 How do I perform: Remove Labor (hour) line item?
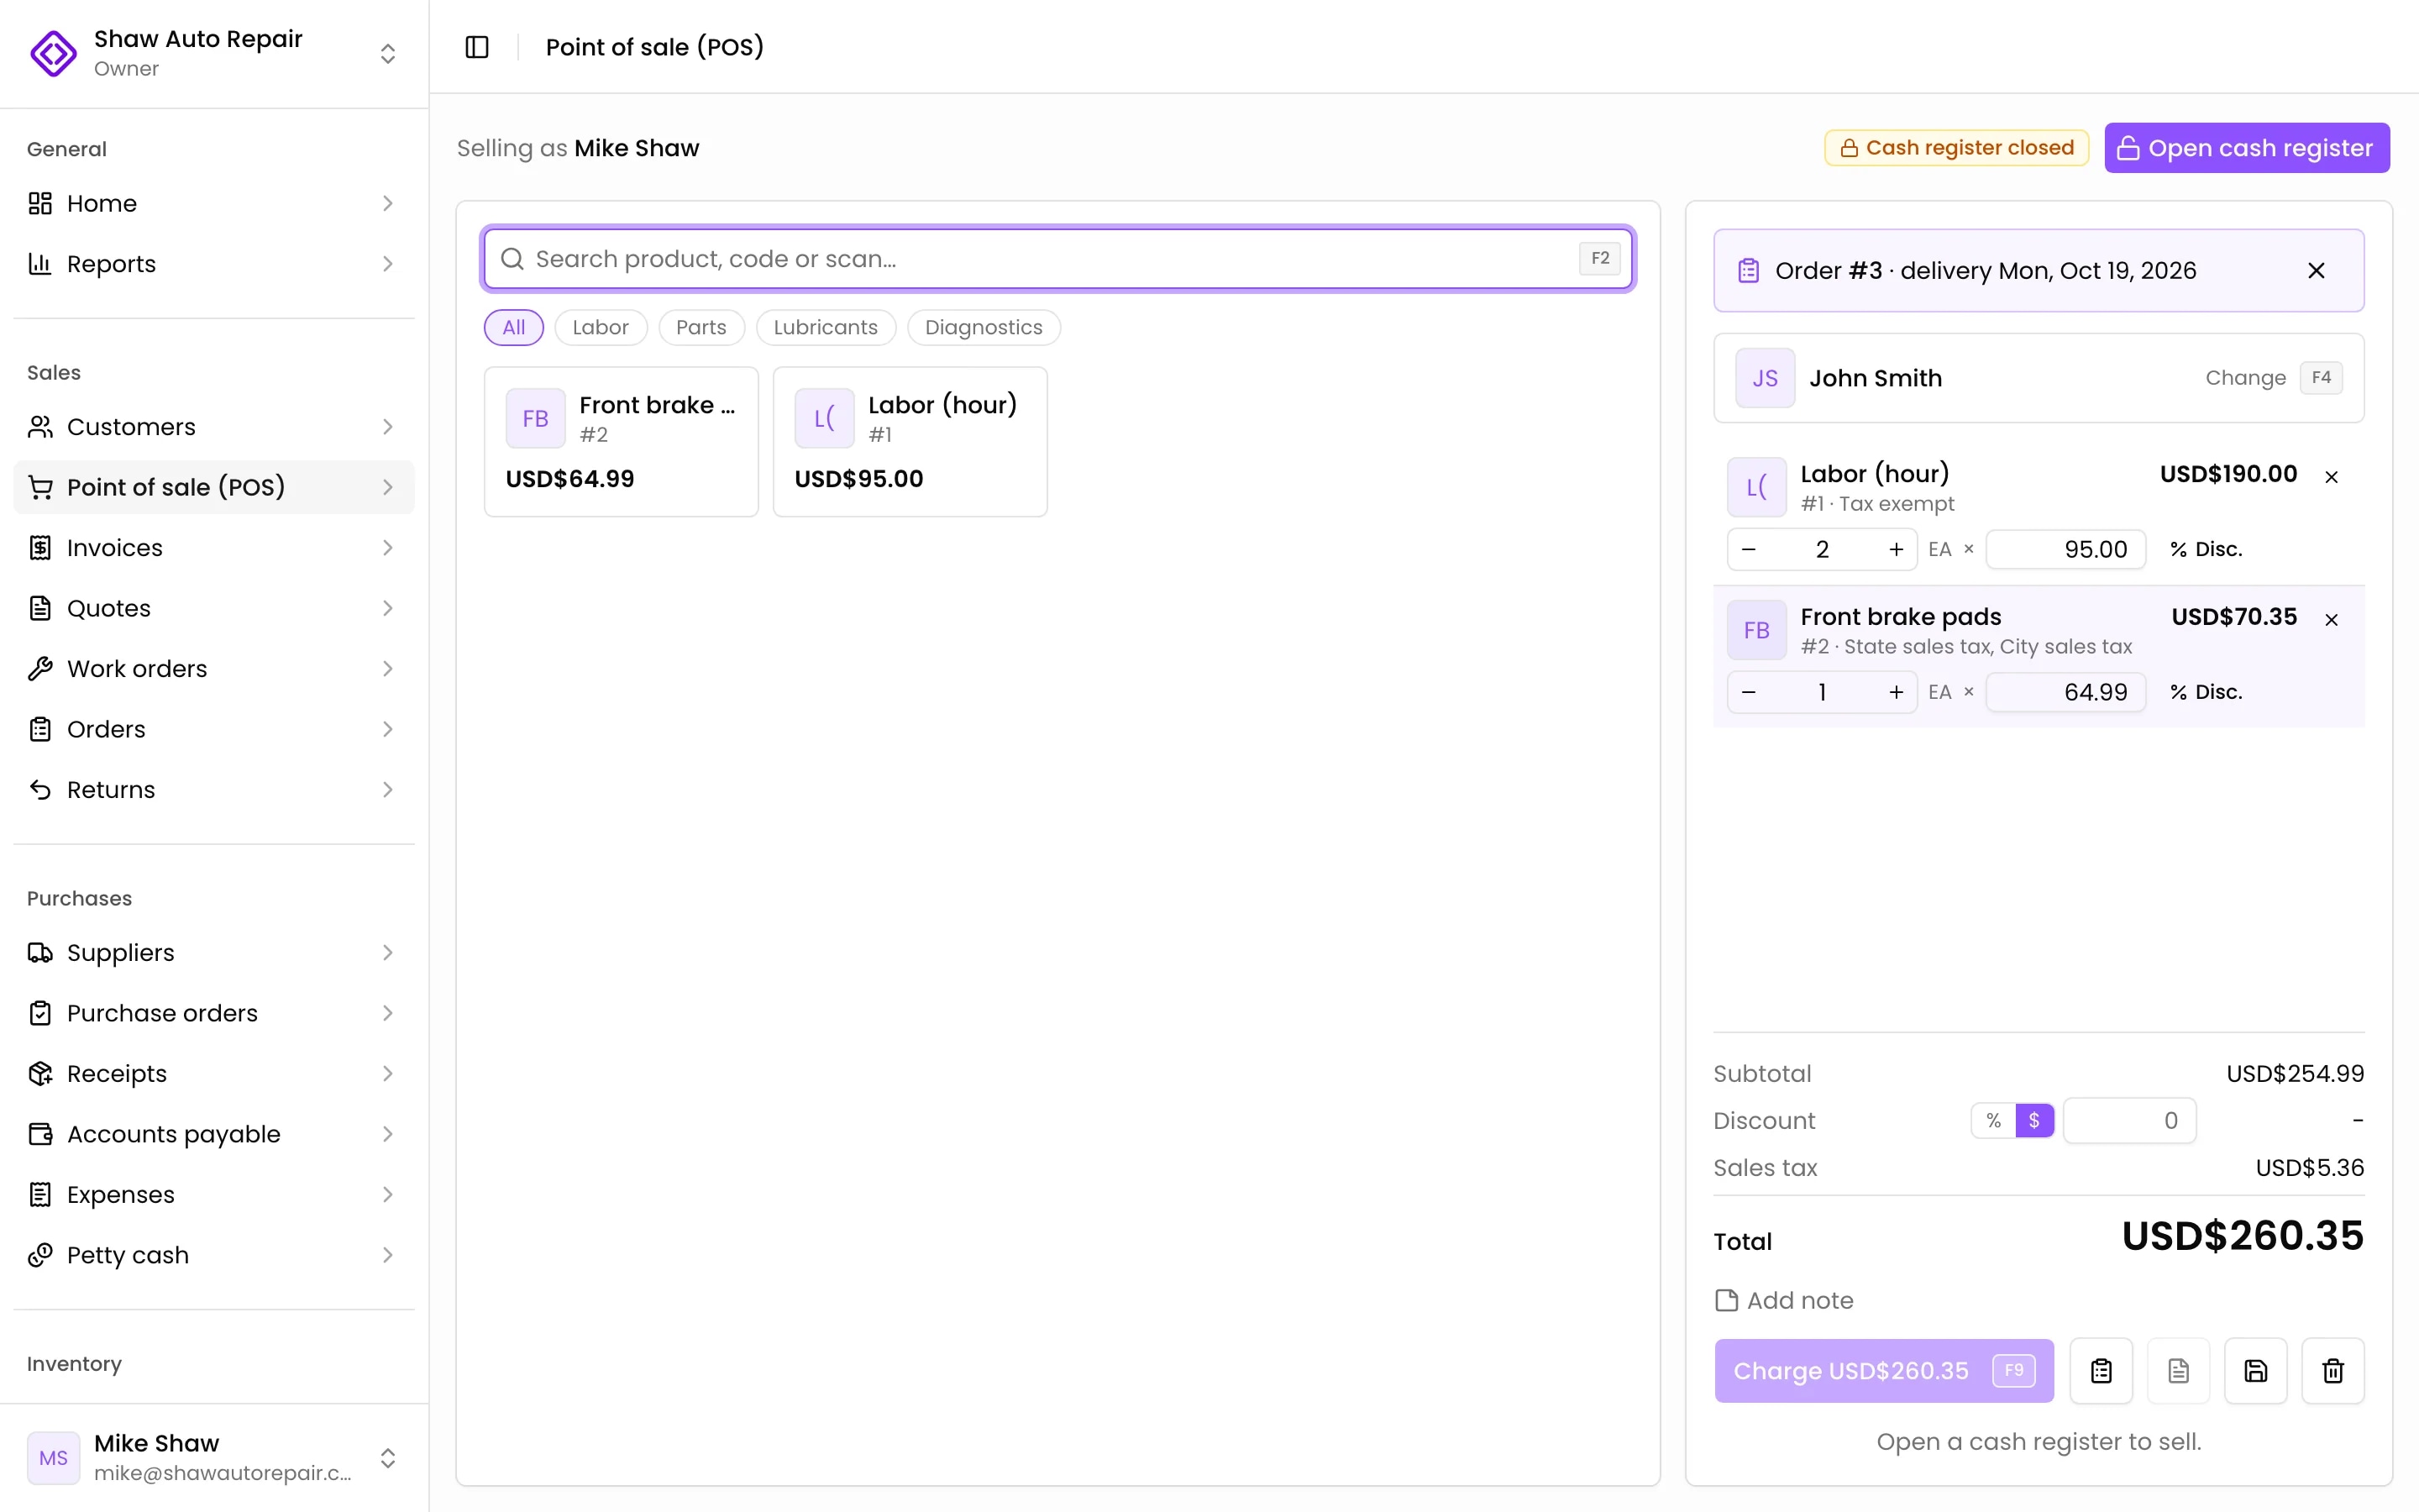point(2331,477)
